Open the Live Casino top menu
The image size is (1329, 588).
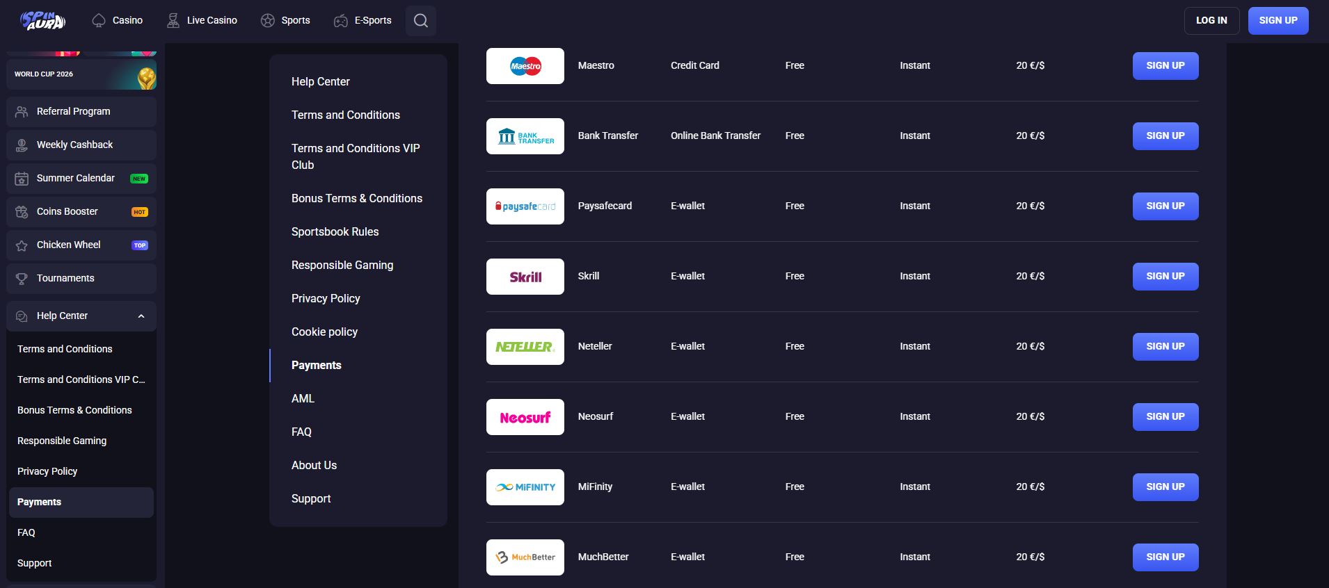pyautogui.click(x=202, y=21)
